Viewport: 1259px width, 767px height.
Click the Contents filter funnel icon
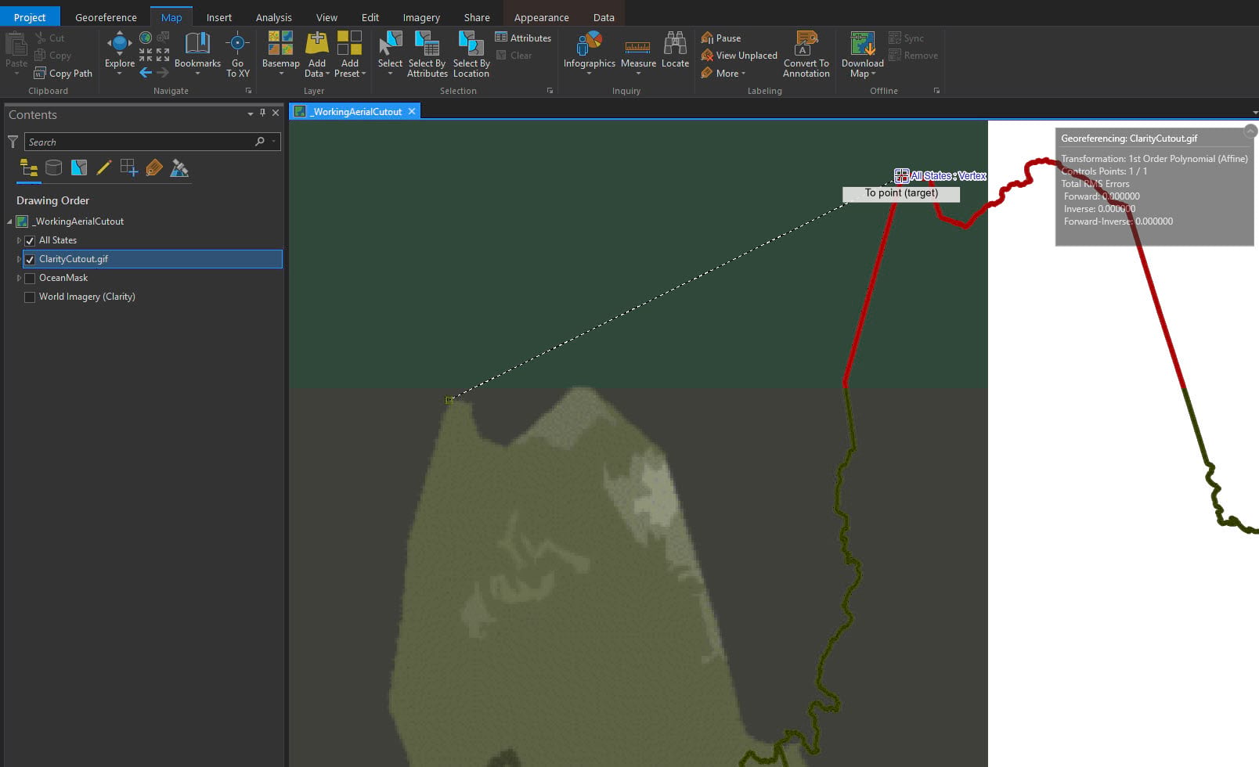click(x=13, y=142)
